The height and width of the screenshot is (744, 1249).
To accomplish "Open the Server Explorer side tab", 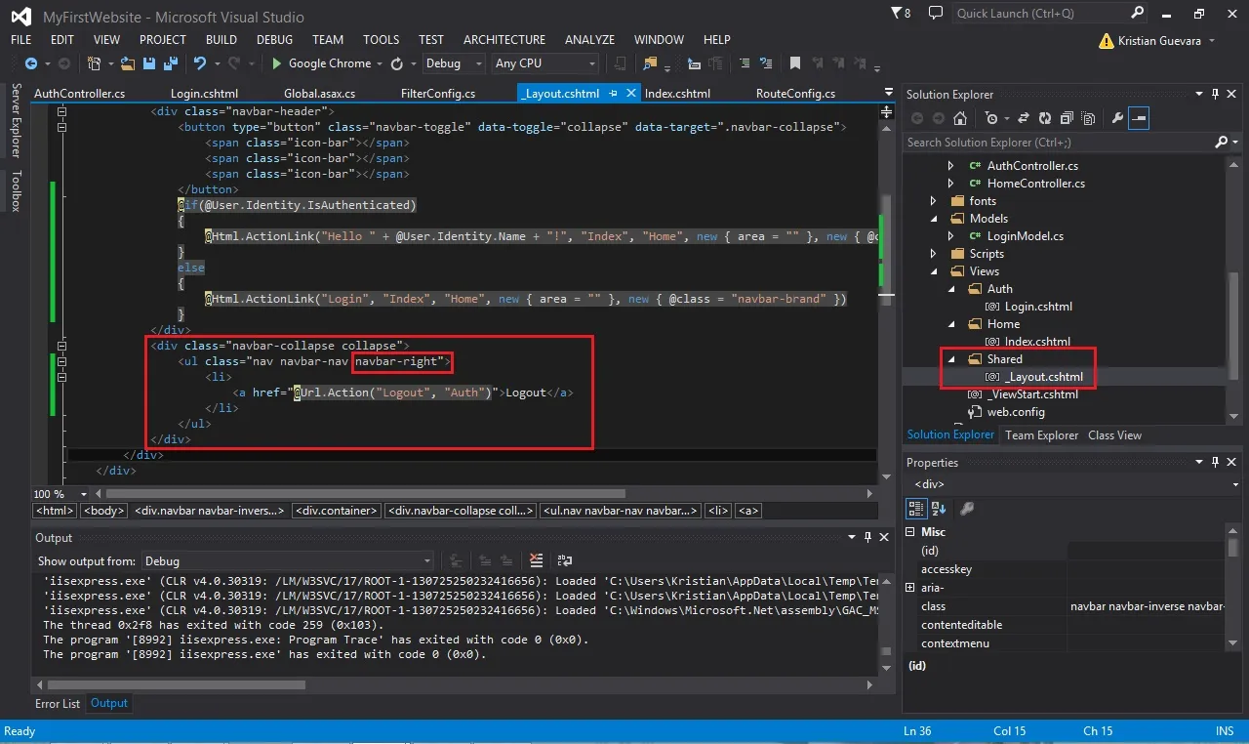I will (16, 121).
